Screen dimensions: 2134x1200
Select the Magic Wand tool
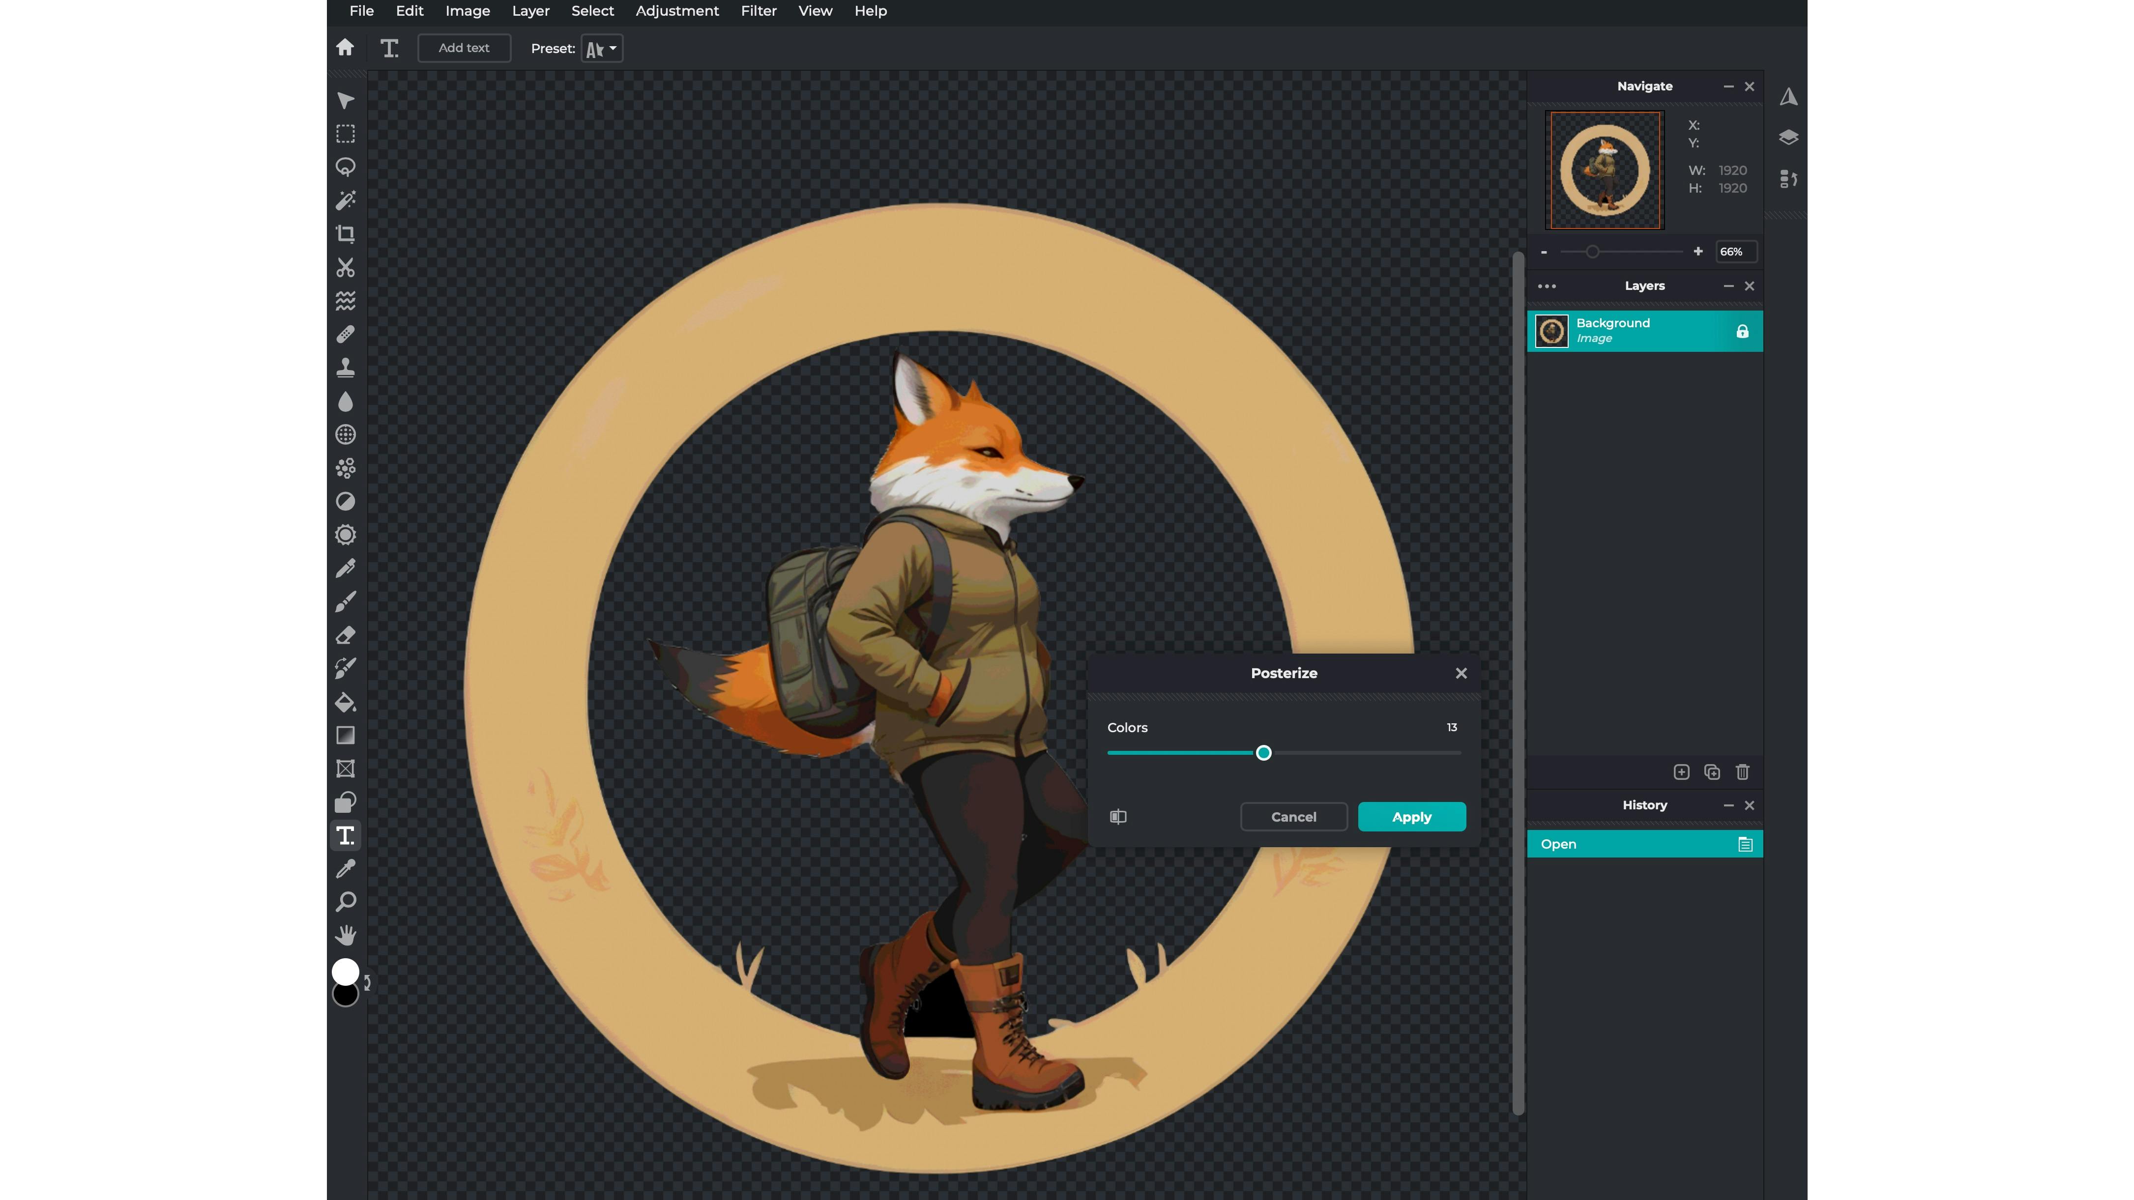pyautogui.click(x=346, y=200)
